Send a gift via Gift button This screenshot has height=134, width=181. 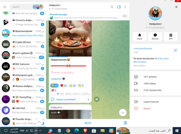171,36
